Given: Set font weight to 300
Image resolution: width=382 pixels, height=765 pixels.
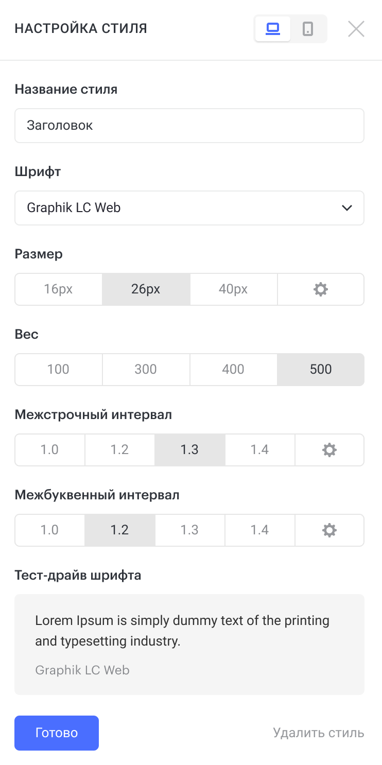Looking at the screenshot, I should (146, 369).
